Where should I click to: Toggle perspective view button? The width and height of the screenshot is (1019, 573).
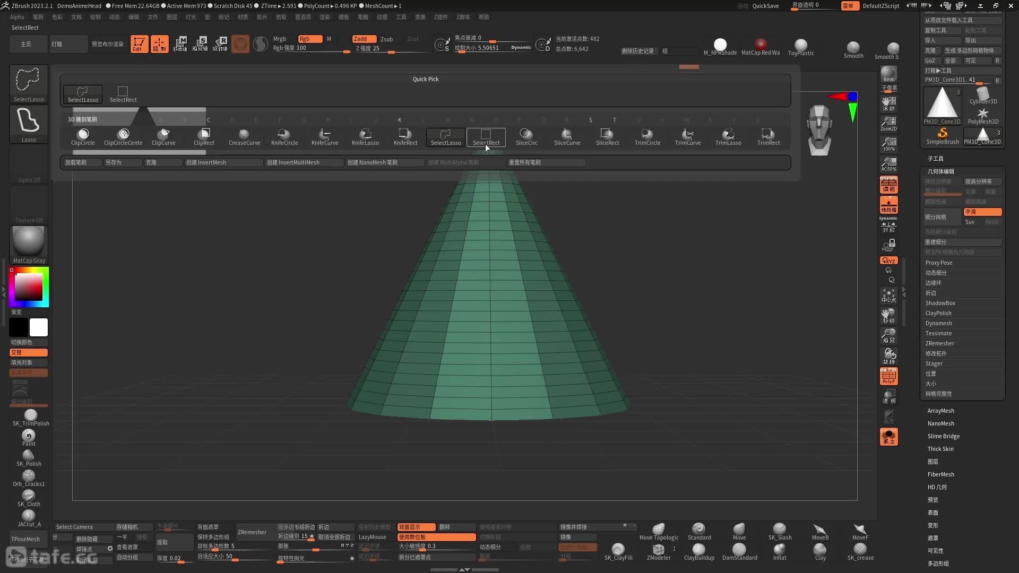point(888,184)
